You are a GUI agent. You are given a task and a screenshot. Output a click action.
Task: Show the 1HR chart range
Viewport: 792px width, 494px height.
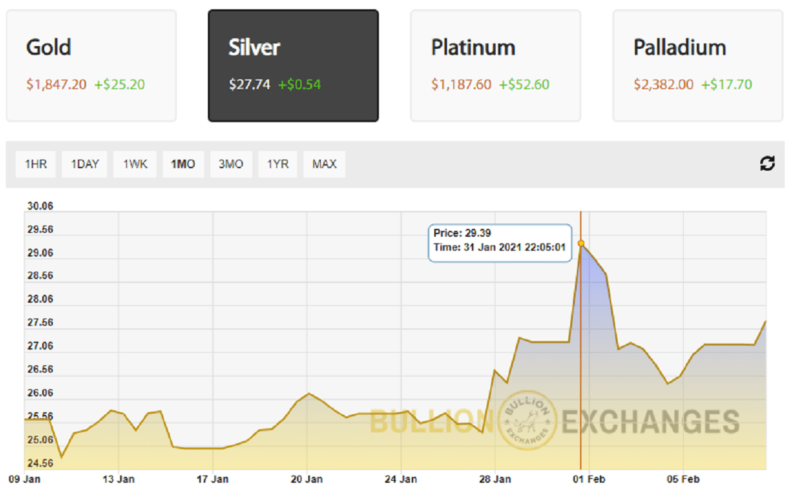(36, 164)
